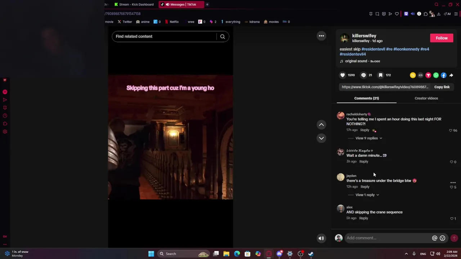Viewport: 461px width, 259px height.
Task: Click killerswifey's avatar picture
Action: [x=345, y=38]
